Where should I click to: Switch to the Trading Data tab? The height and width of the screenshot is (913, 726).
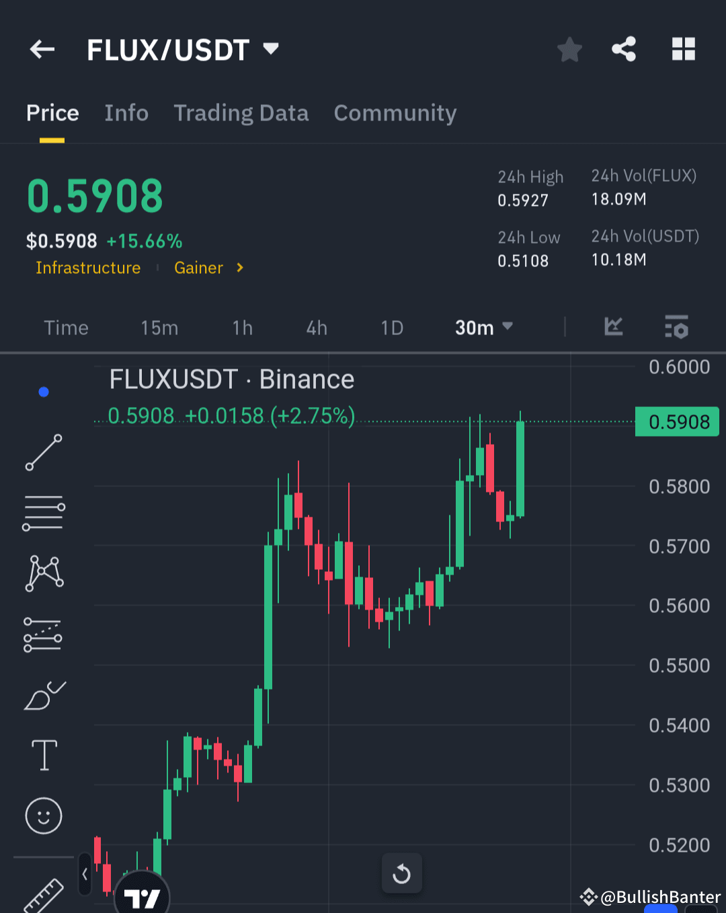tap(241, 113)
